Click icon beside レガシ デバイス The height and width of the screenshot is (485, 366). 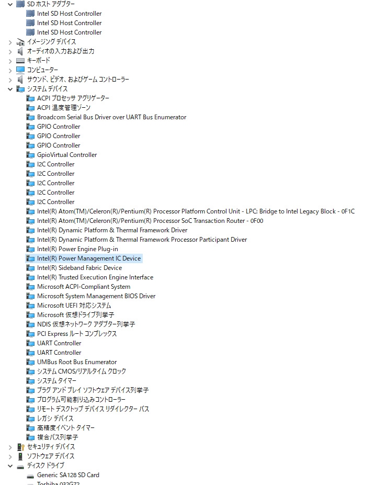30,419
